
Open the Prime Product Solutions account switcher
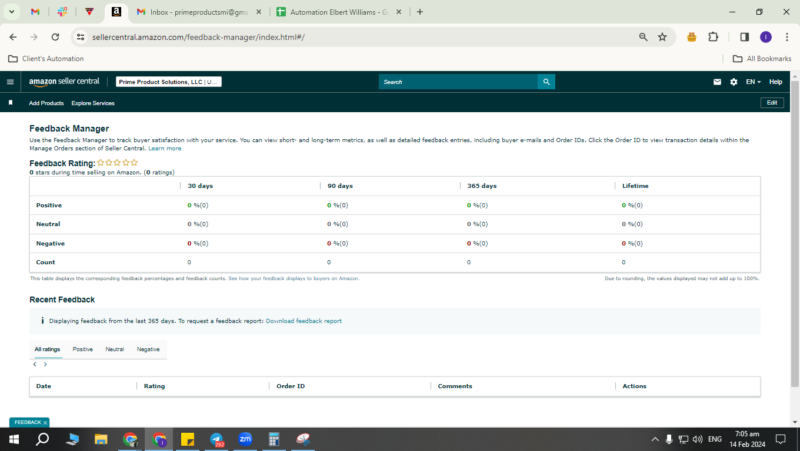tap(168, 82)
